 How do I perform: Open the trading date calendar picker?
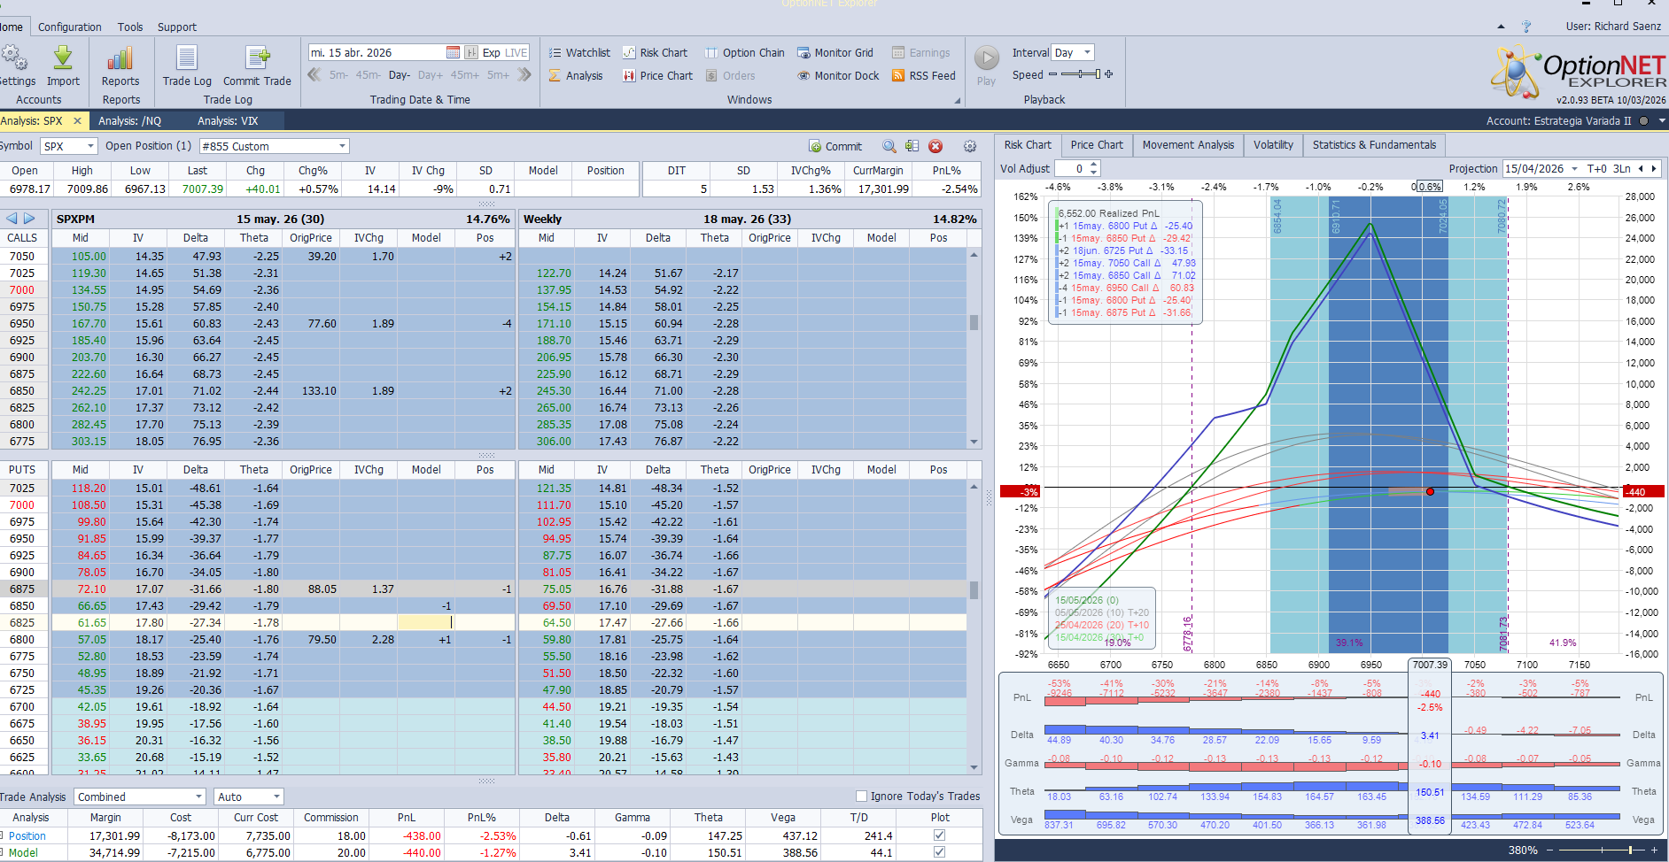(453, 53)
